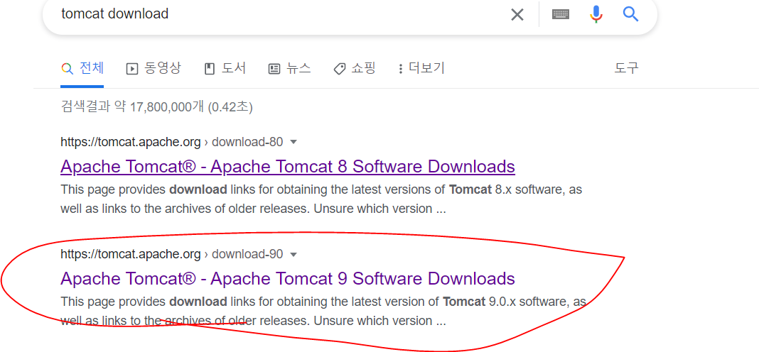
Task: Click the Tomcat 9.0.x description snippet
Action: tap(323, 312)
